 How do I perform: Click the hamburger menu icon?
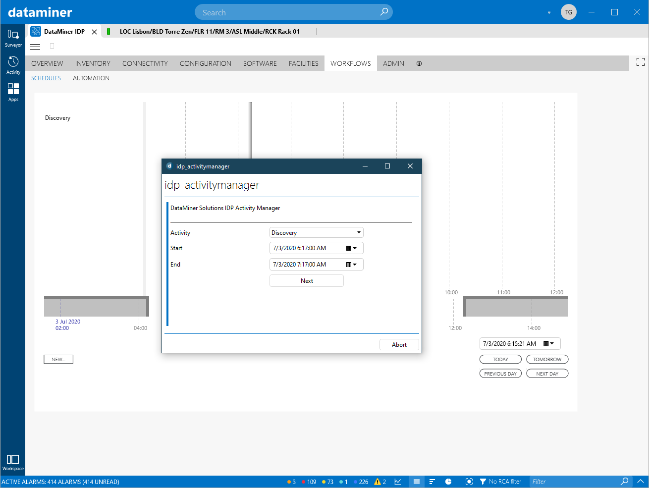coord(35,47)
